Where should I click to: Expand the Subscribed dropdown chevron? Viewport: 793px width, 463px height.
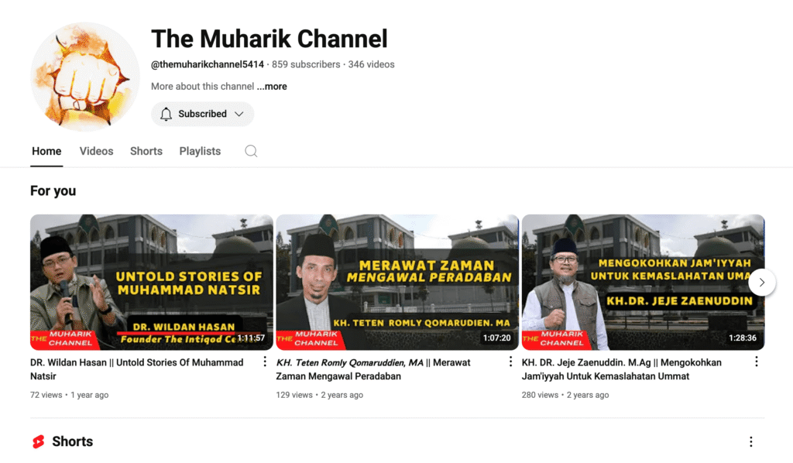click(239, 114)
